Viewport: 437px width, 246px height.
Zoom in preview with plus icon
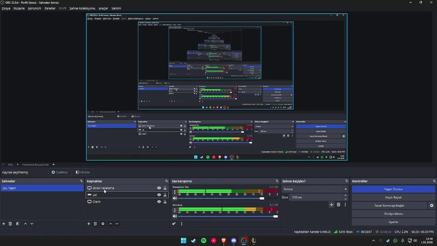coord(18,165)
